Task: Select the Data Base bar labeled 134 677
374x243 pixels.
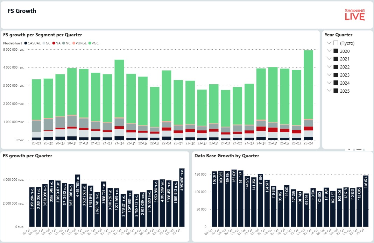Action: (267, 203)
